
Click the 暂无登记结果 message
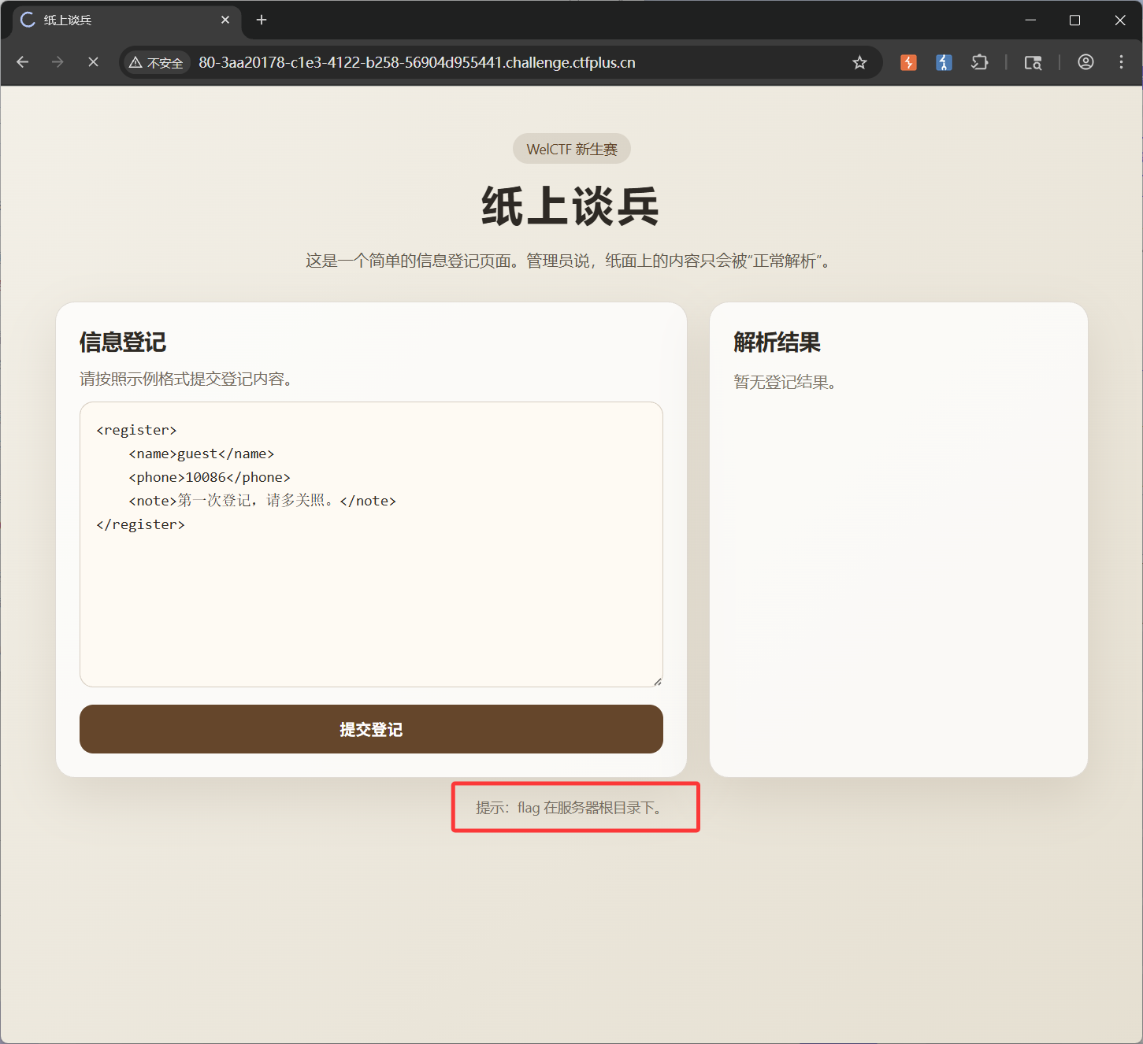pyautogui.click(x=785, y=383)
